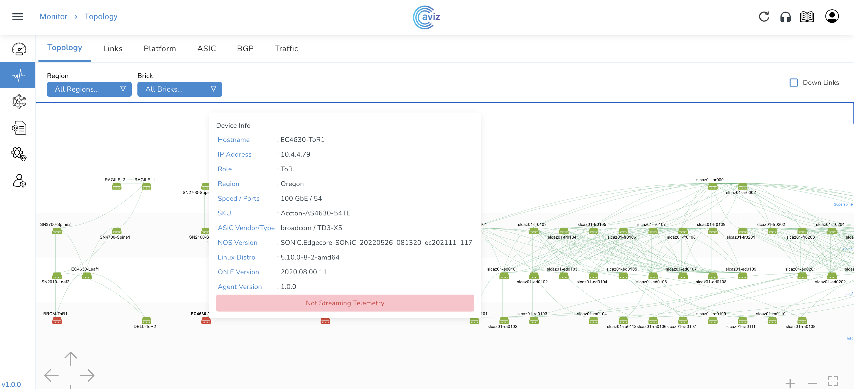This screenshot has width=854, height=389.
Task: Click the Not Streaming Telemetry banner
Action: click(345, 303)
